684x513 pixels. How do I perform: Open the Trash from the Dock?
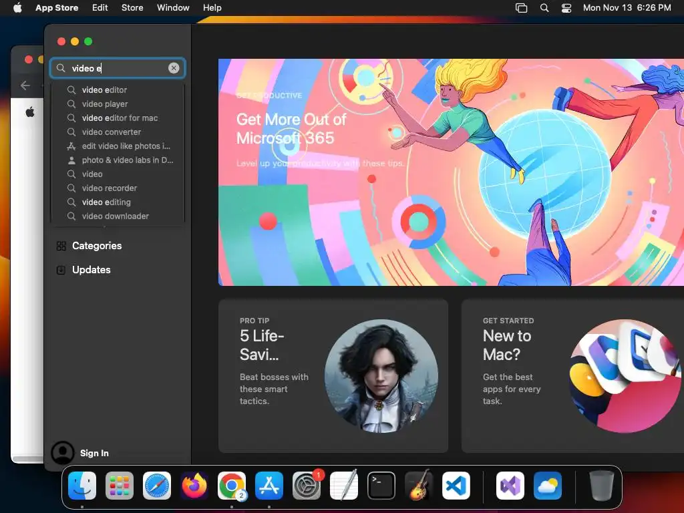(x=602, y=486)
